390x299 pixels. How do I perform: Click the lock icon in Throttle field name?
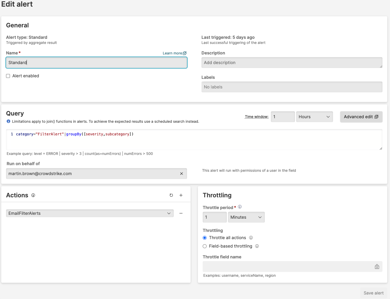(377, 267)
